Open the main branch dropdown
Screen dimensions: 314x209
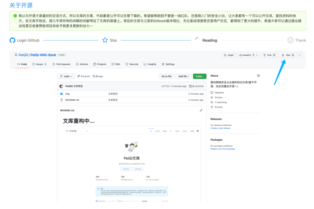(66, 76)
